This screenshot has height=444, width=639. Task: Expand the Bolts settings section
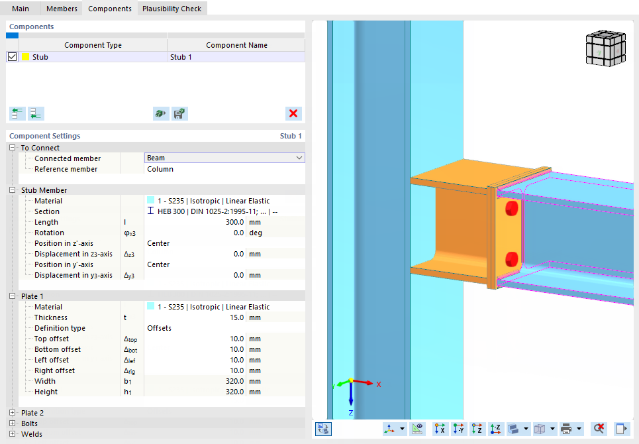[11, 423]
